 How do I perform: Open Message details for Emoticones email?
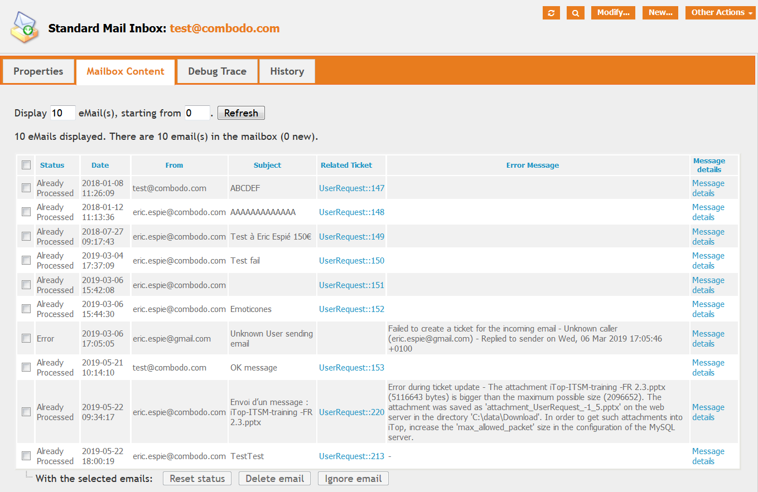tap(708, 309)
